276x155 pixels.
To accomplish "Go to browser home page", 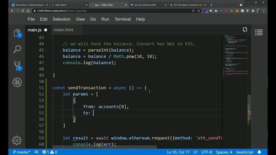I will [x=28, y=11].
